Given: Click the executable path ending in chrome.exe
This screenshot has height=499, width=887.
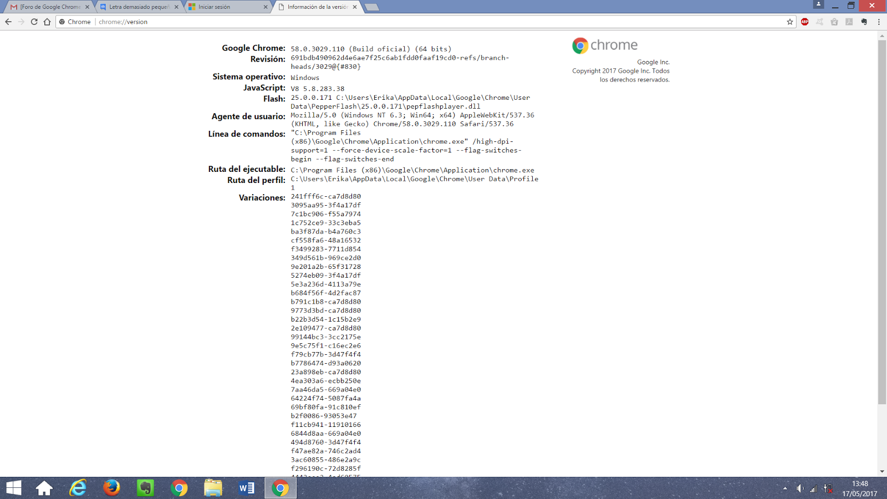Looking at the screenshot, I should tap(412, 170).
